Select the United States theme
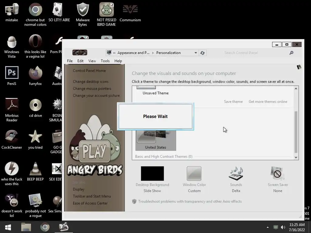 pos(156,140)
